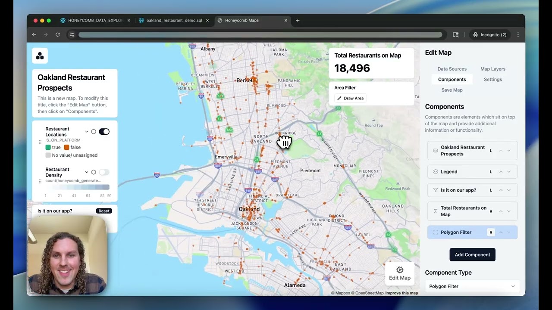Move Oakland Restaurant Prospects component up

[501, 151]
